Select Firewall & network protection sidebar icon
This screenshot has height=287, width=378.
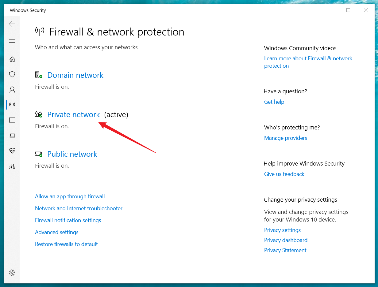tap(12, 105)
